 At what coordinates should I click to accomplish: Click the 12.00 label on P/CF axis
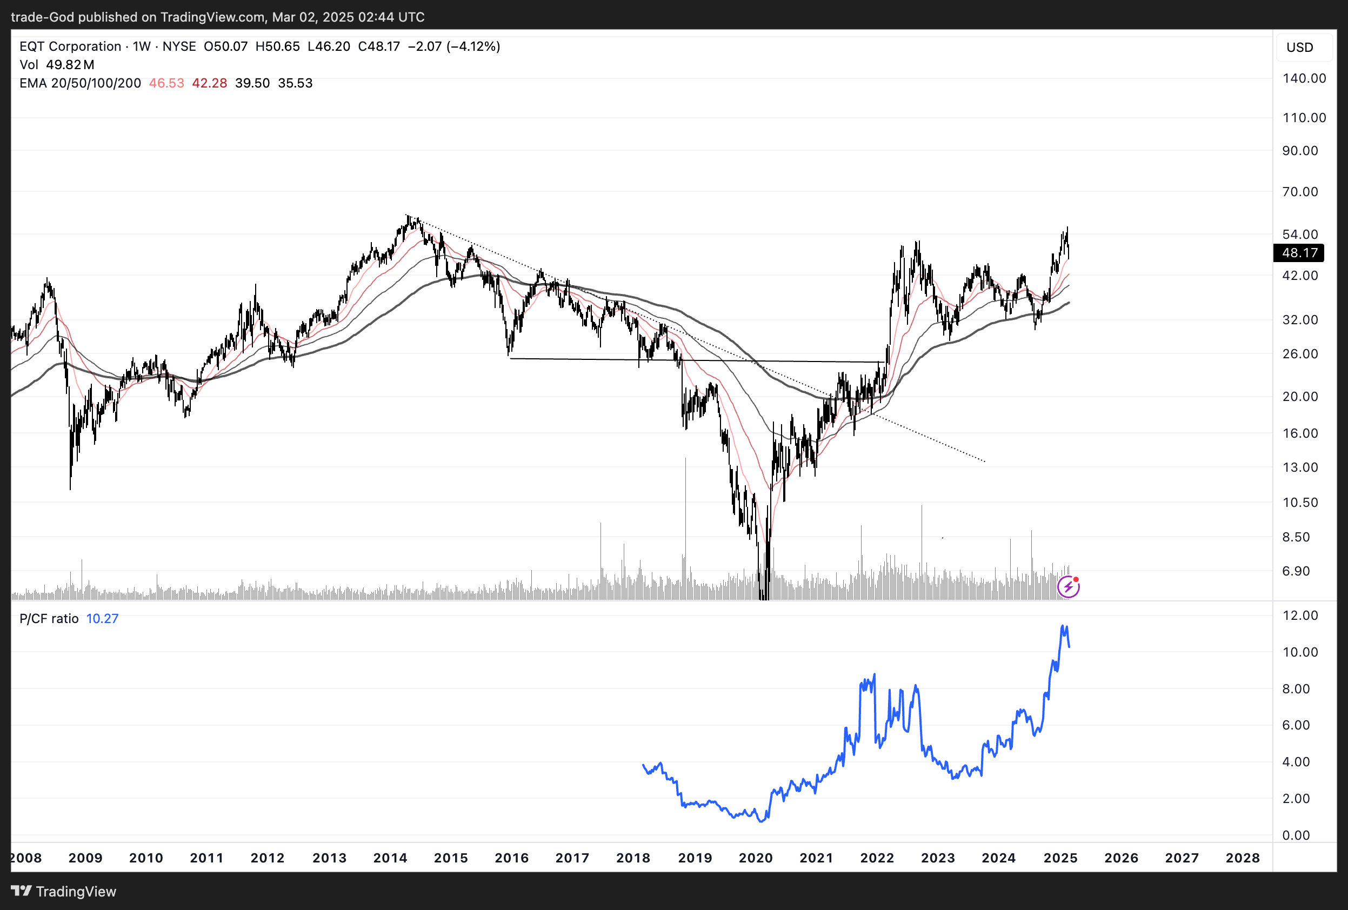coord(1300,615)
